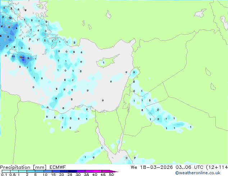The height and width of the screenshot is (176, 228).
Task: Select the 45–50 mm legend swatch
Action: click(x=106, y=171)
